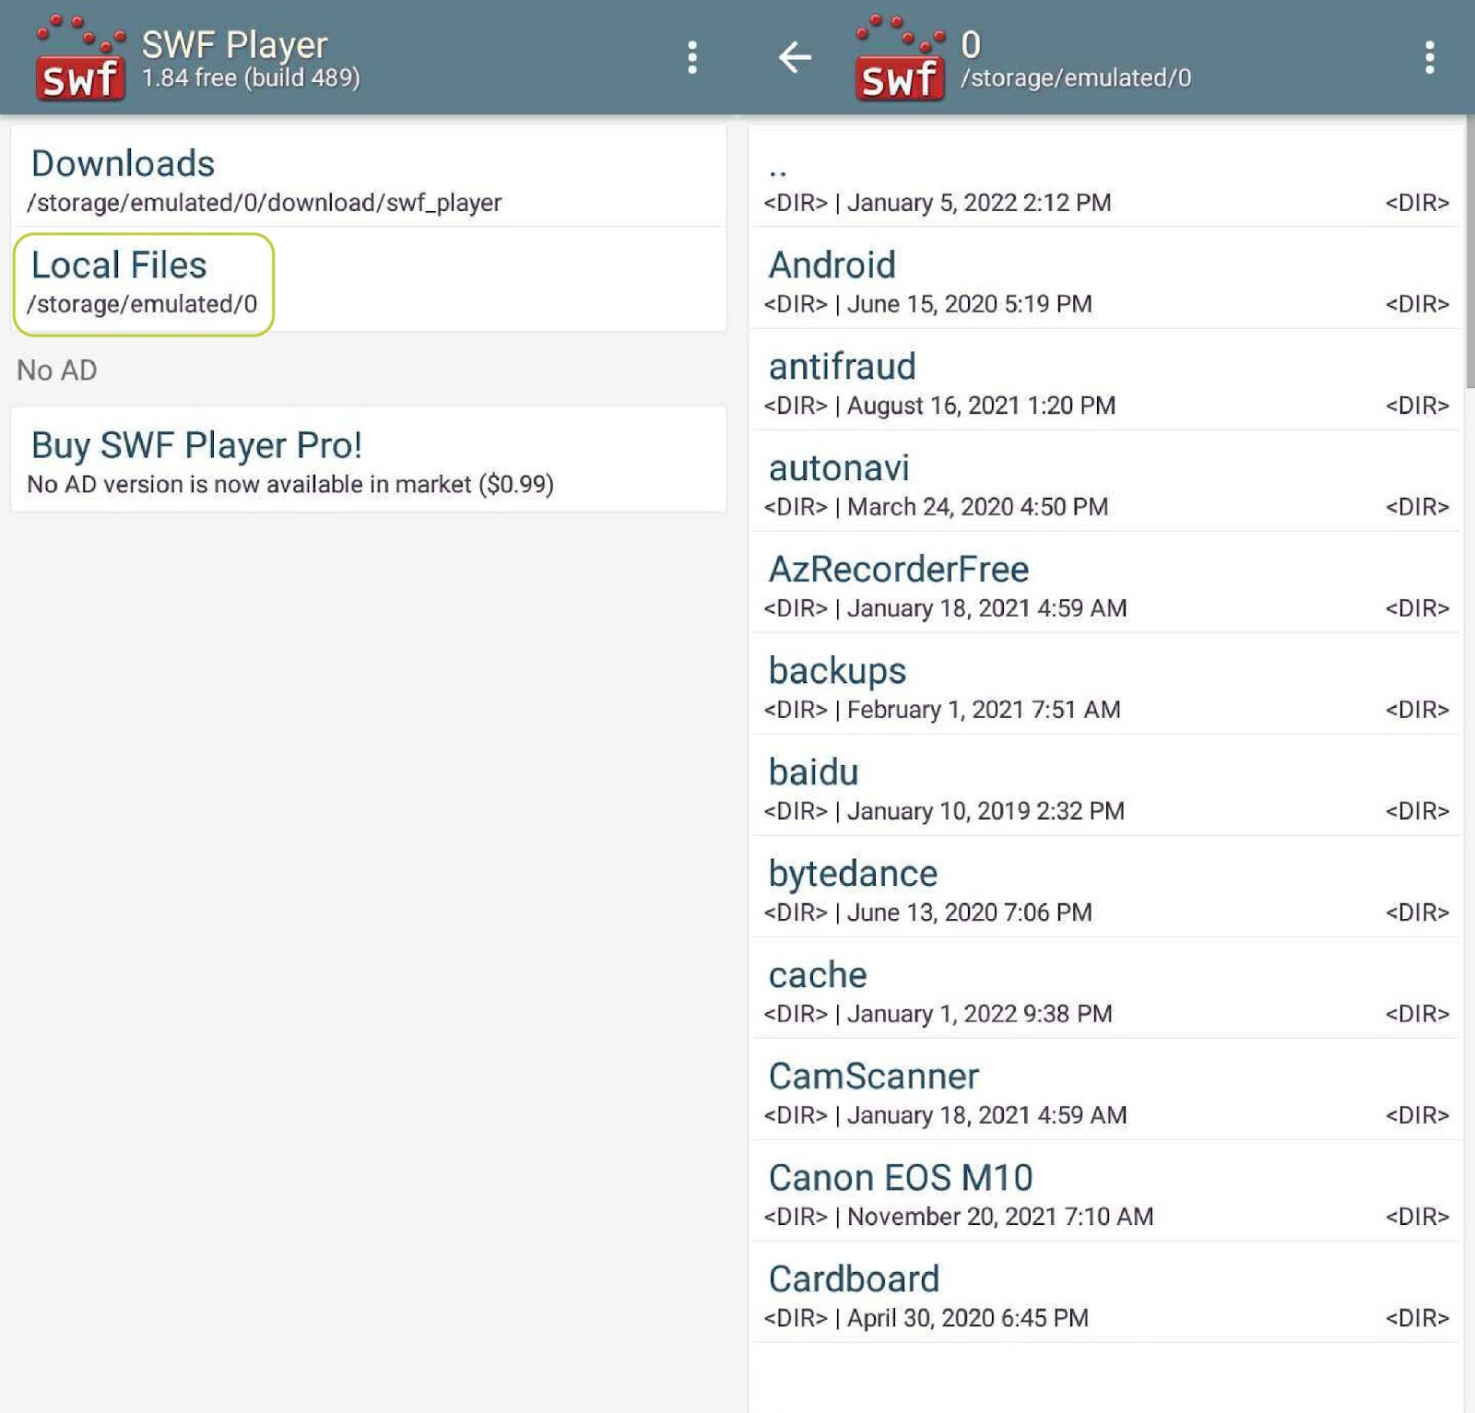Click 'SWF Player' app title text
Image resolution: width=1475 pixels, height=1413 pixels.
(234, 44)
